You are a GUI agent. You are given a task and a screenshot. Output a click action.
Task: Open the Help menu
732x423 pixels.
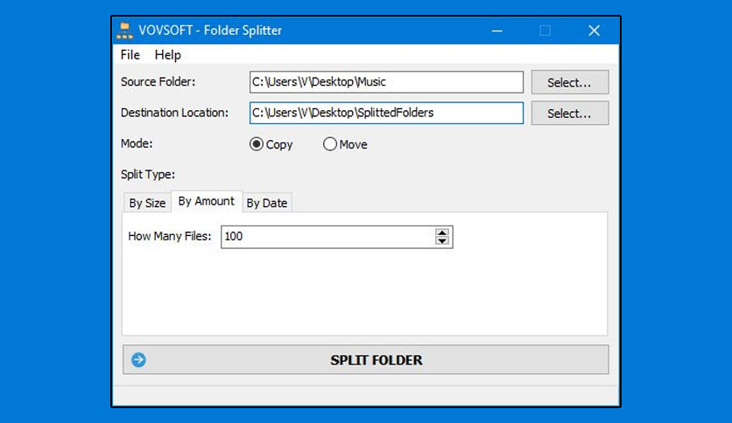[167, 55]
